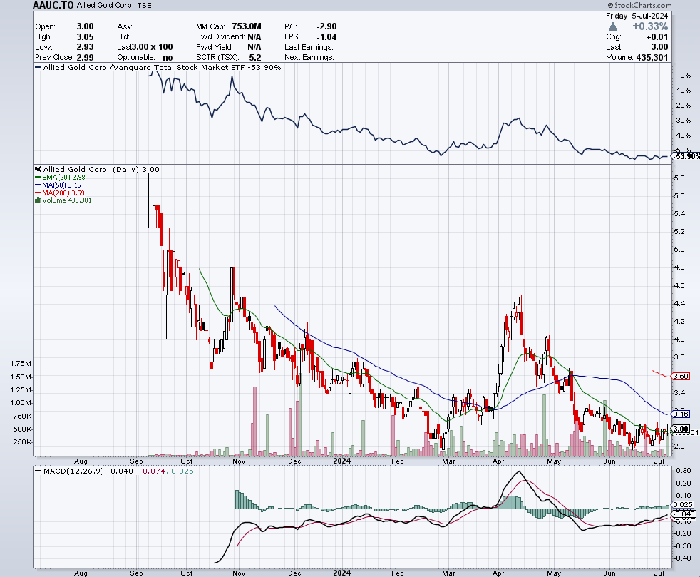The width and height of the screenshot is (700, 577).
Task: Click the 1.75M volume scale label
Action: click(21, 364)
